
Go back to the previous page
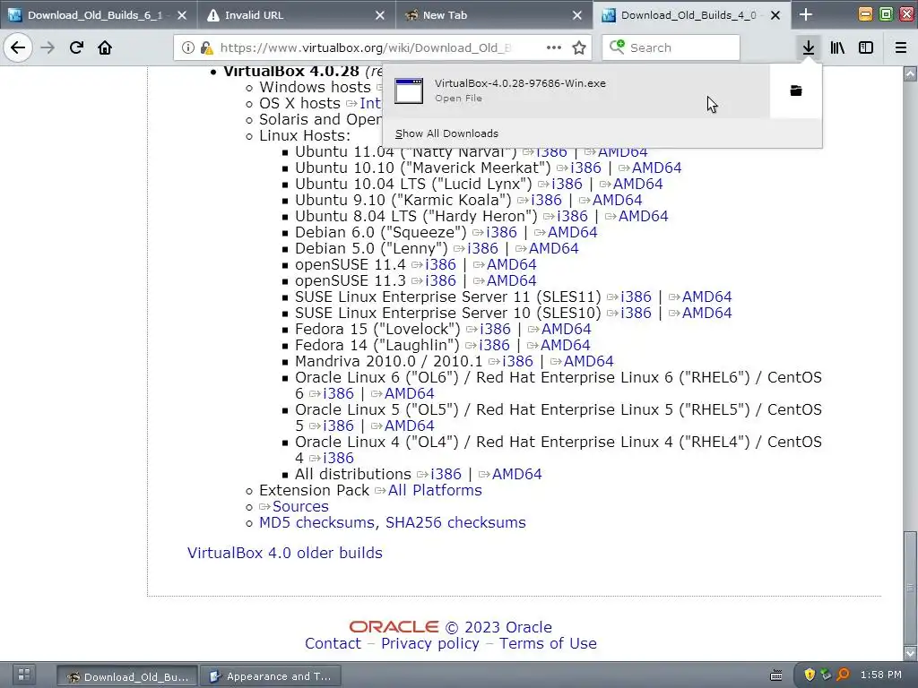click(18, 47)
